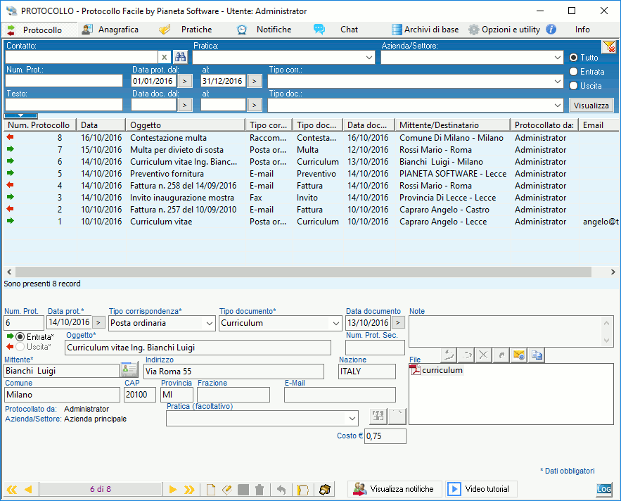Viewport: 621px width, 501px height.
Task: Select the Entrata filter radio button
Action: [574, 72]
